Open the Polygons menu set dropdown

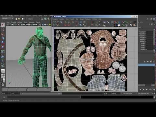coord(7,19)
